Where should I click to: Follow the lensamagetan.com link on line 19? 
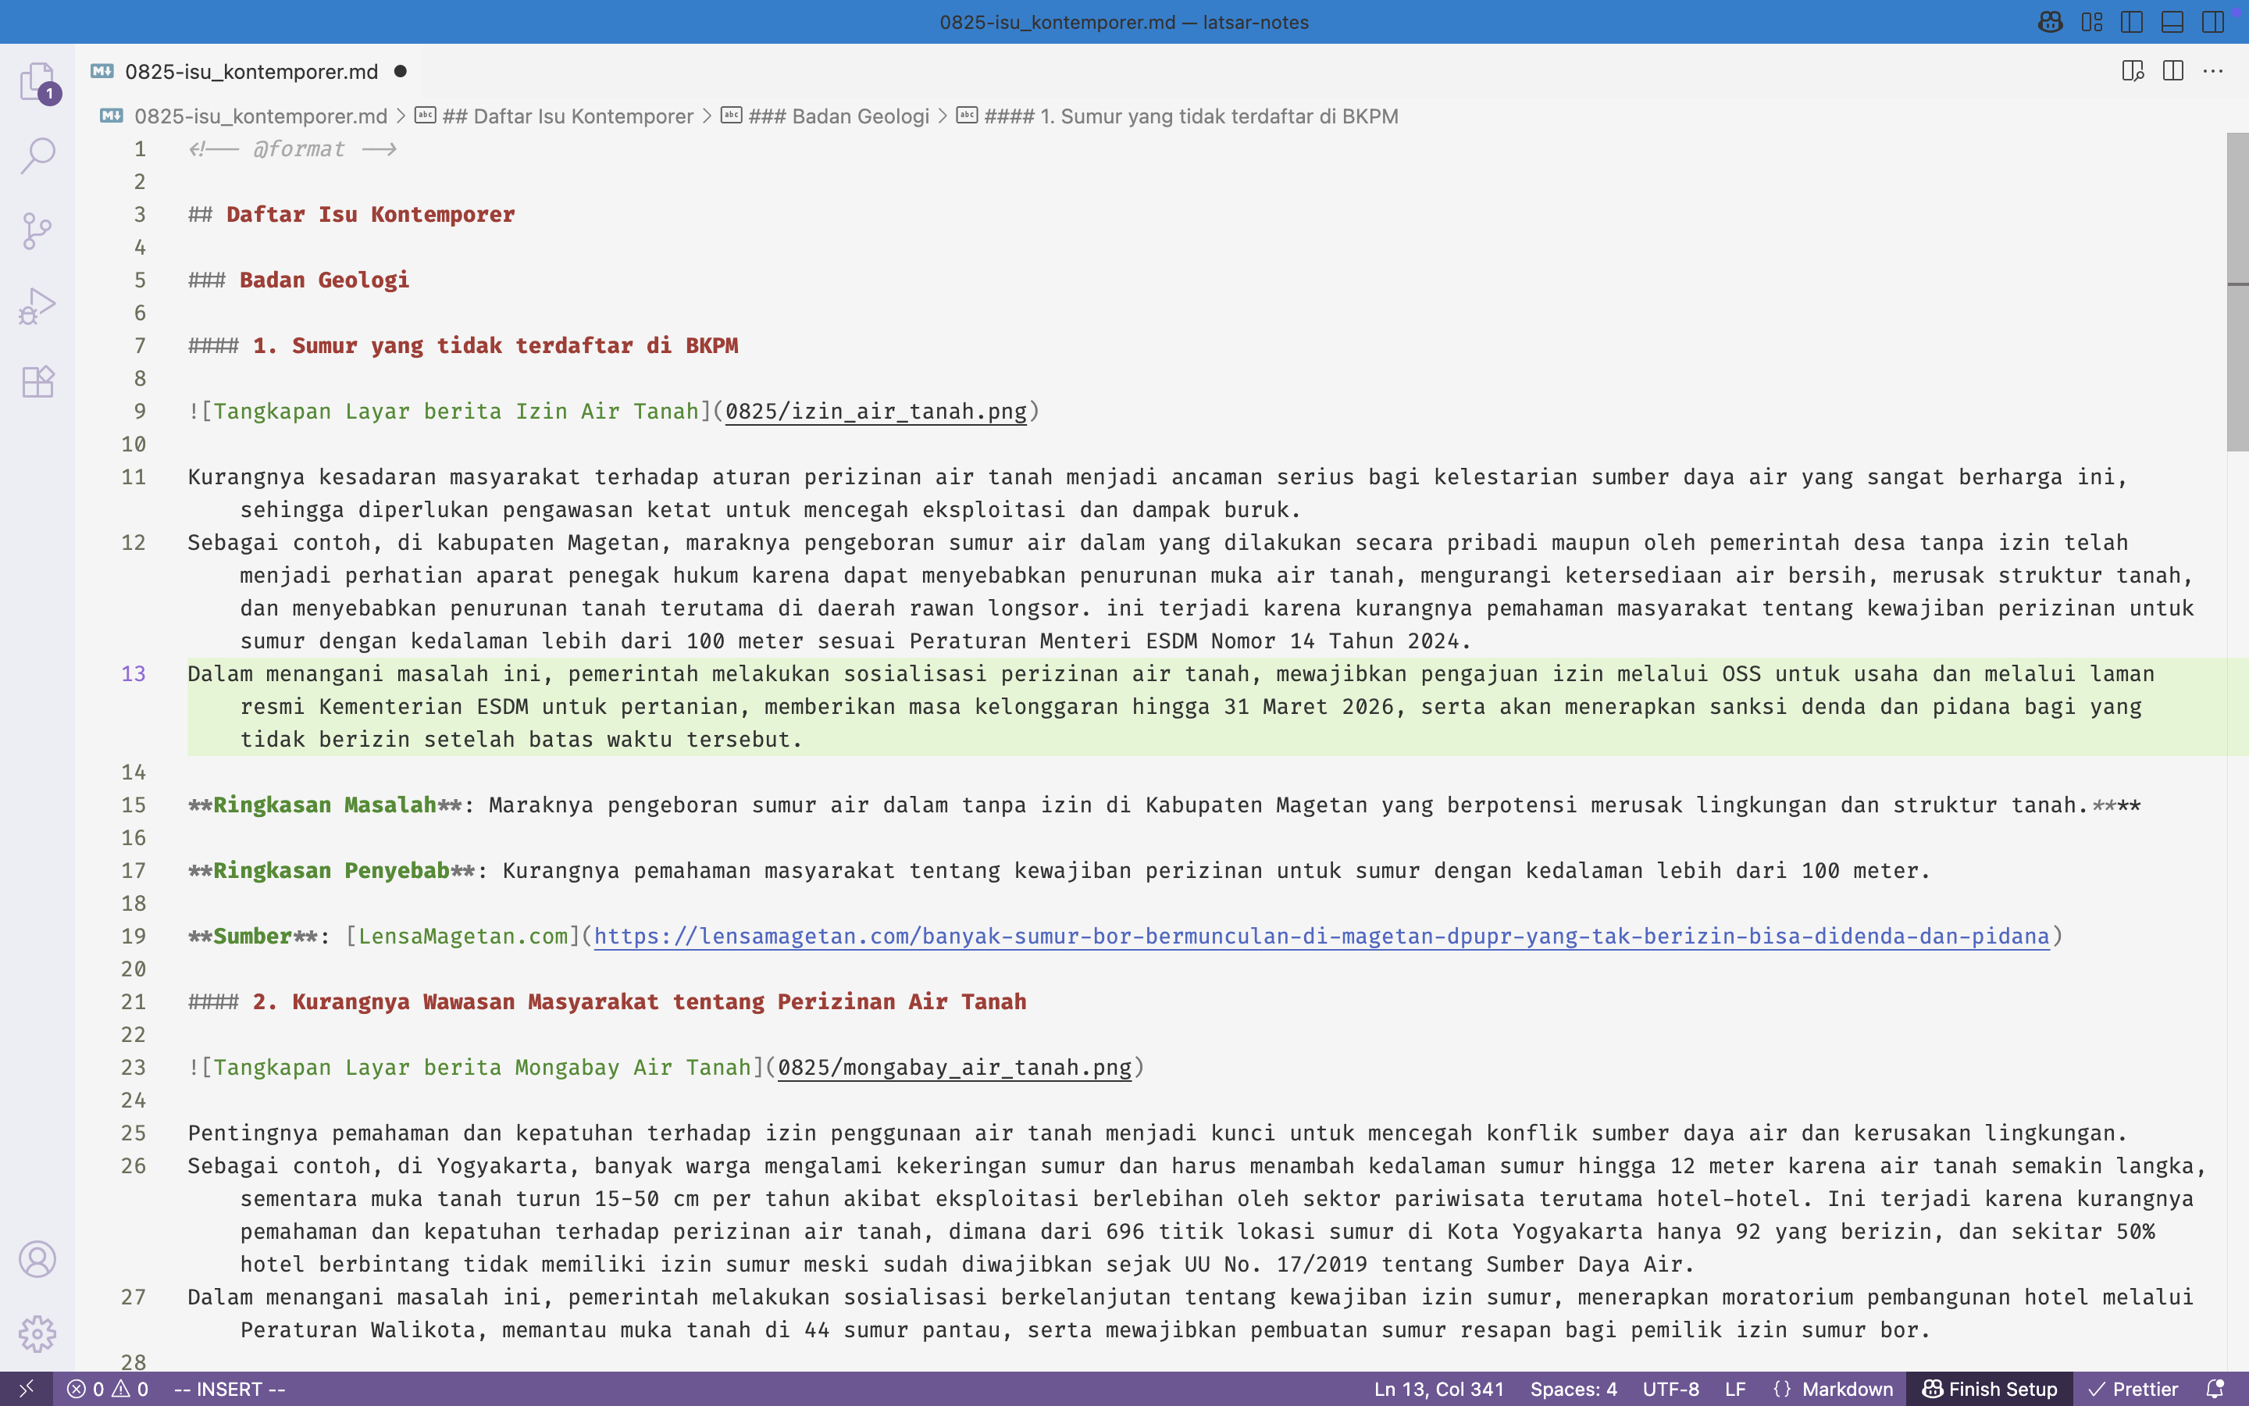click(x=1321, y=937)
